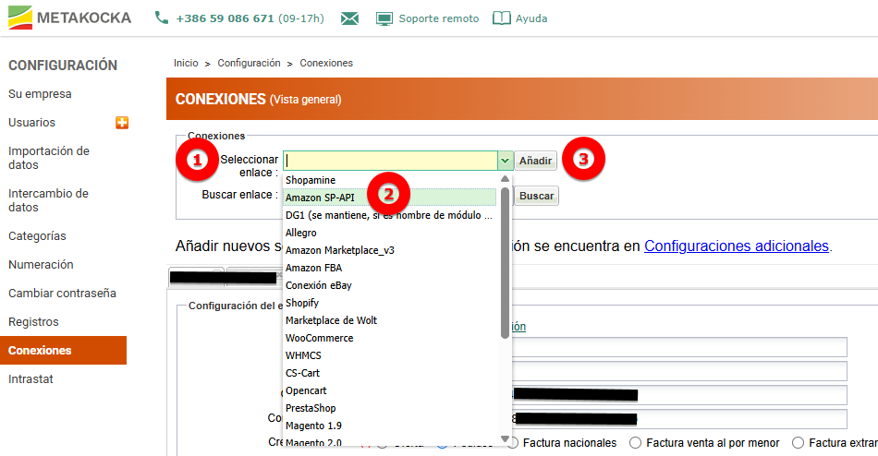Choose Amazon SP-API from the list
Image resolution: width=878 pixels, height=456 pixels.
(x=390, y=198)
